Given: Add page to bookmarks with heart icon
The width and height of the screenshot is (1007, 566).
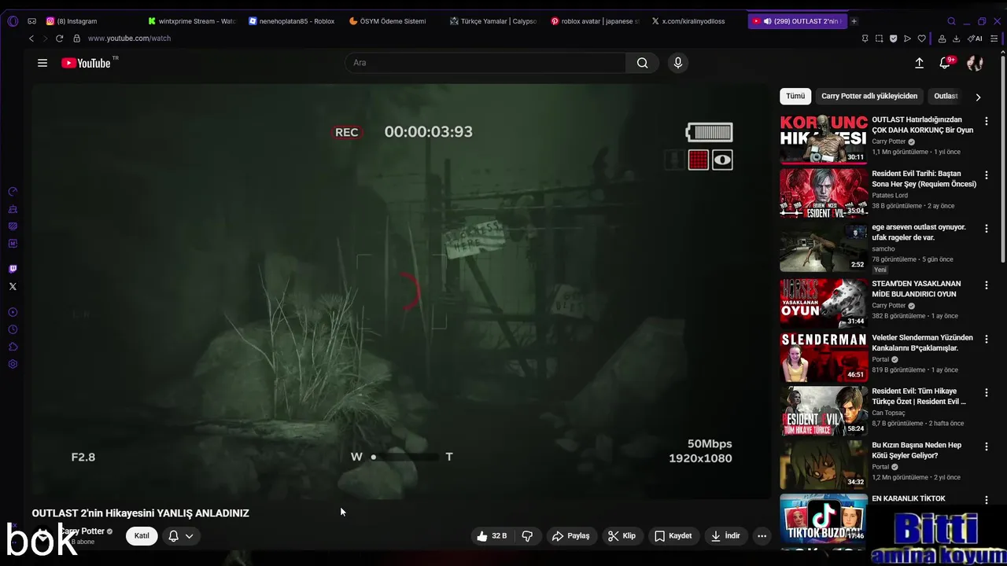Looking at the screenshot, I should (921, 39).
